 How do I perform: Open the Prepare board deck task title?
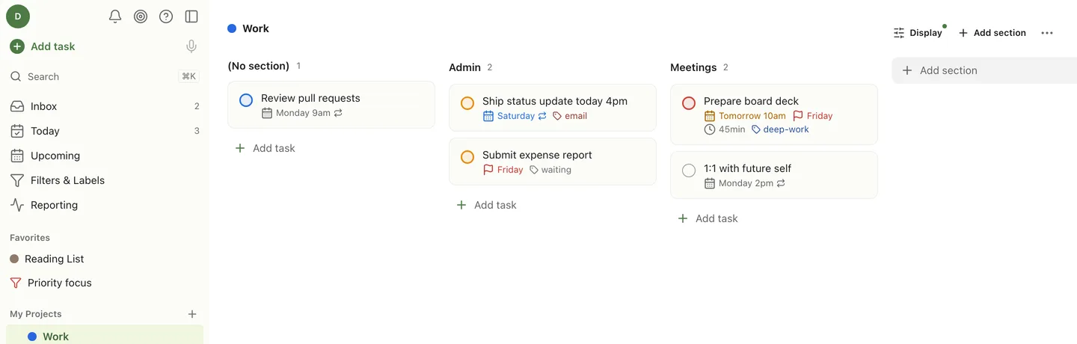click(x=751, y=101)
